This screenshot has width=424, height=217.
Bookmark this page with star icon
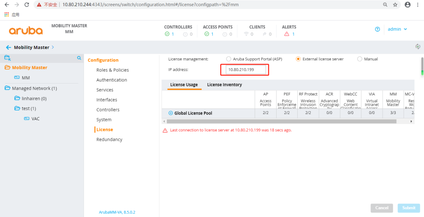[x=395, y=5]
